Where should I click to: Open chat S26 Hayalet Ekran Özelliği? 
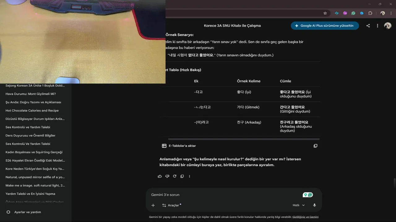pyautogui.click(x=35, y=160)
